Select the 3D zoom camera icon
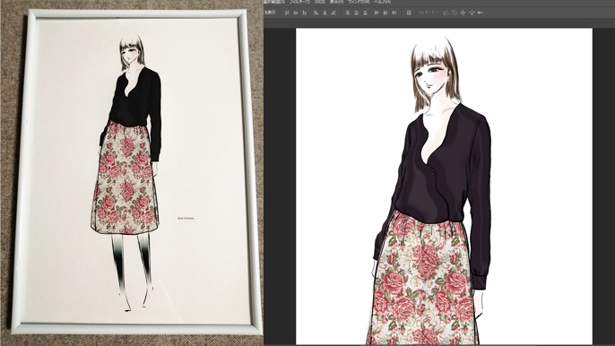This screenshot has width=615, height=346. point(481,13)
